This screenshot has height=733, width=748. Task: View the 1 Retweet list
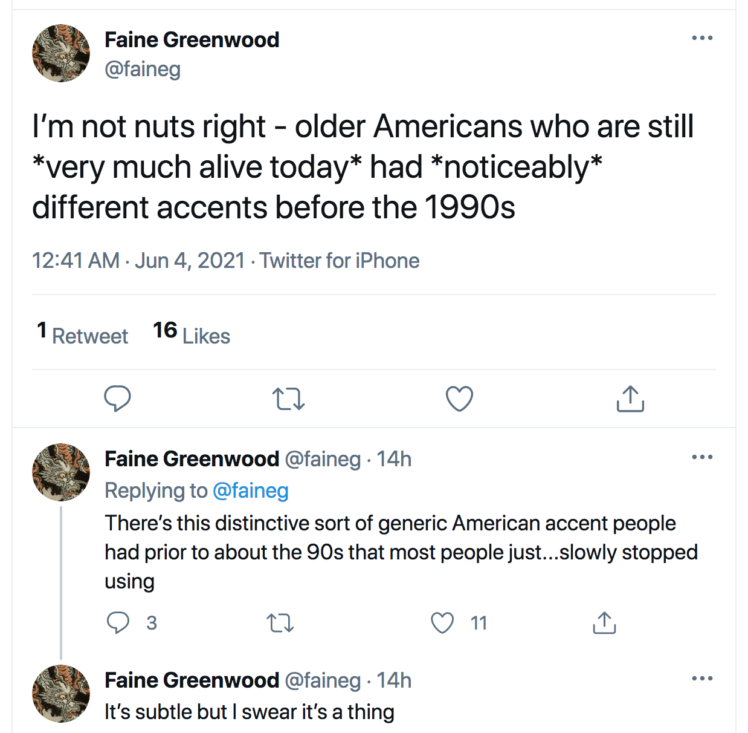(x=83, y=334)
